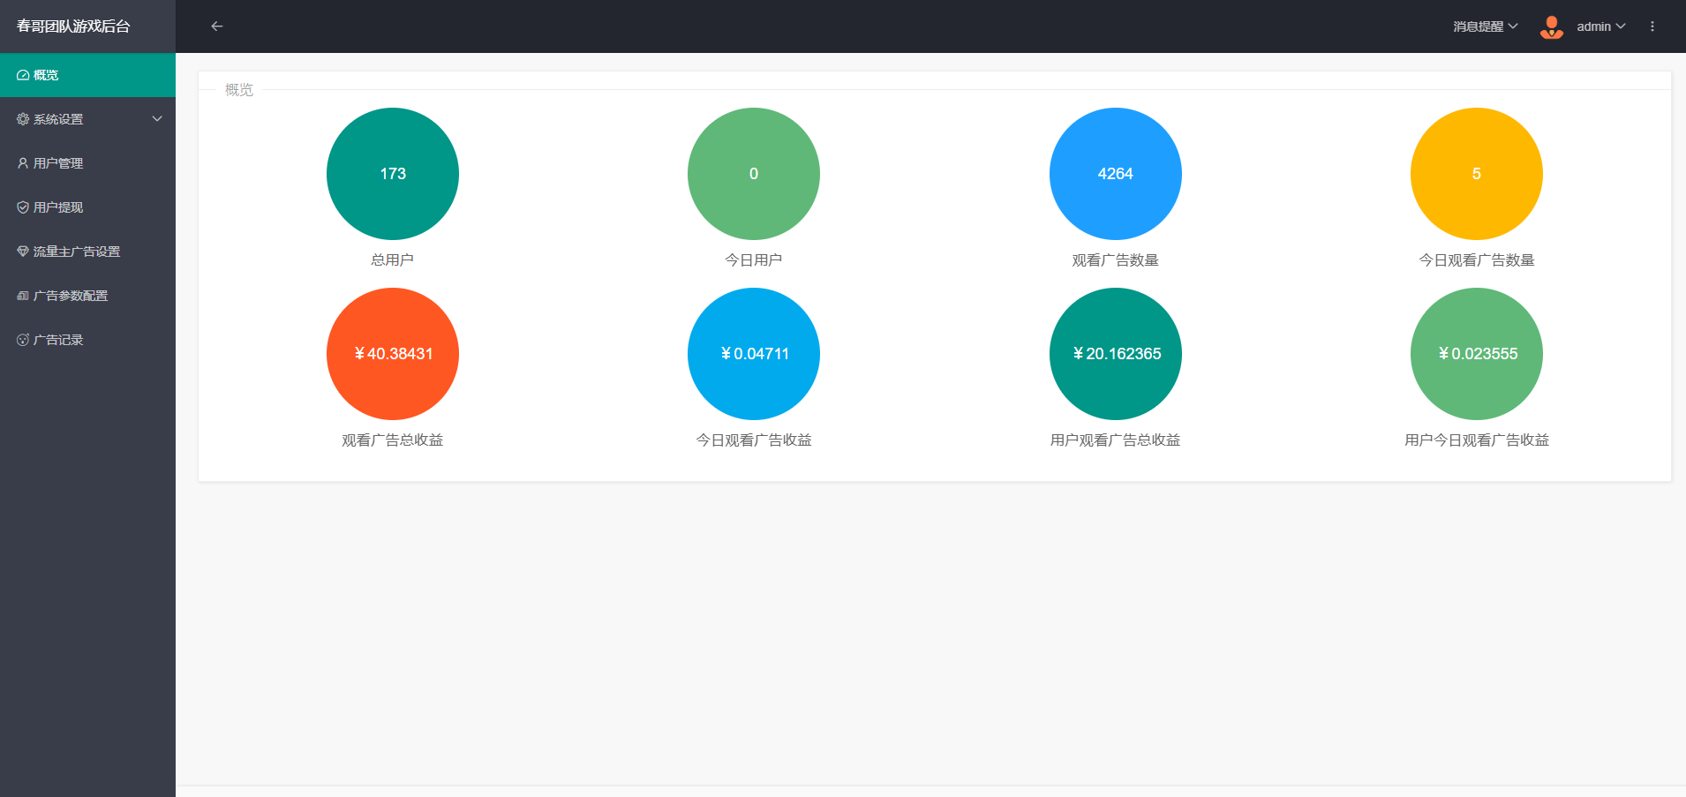Click the 用户管理 person icon

pos(23,163)
